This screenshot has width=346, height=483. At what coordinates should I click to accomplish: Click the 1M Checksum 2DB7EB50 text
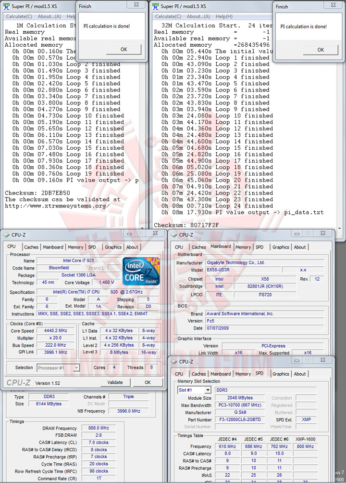(x=37, y=193)
